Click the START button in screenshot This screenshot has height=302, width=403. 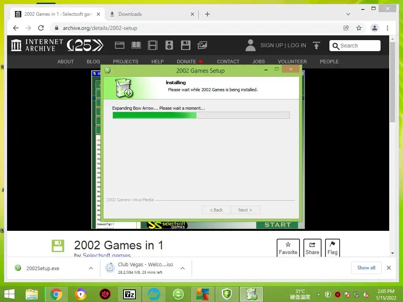277,225
